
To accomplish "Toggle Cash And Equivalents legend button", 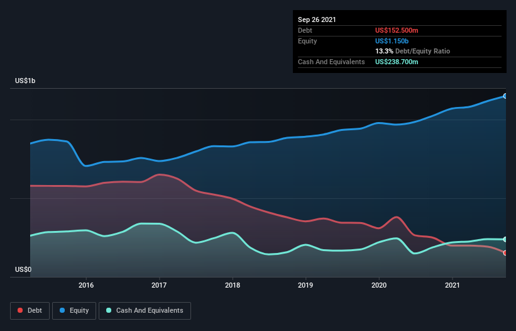I will pos(145,311).
